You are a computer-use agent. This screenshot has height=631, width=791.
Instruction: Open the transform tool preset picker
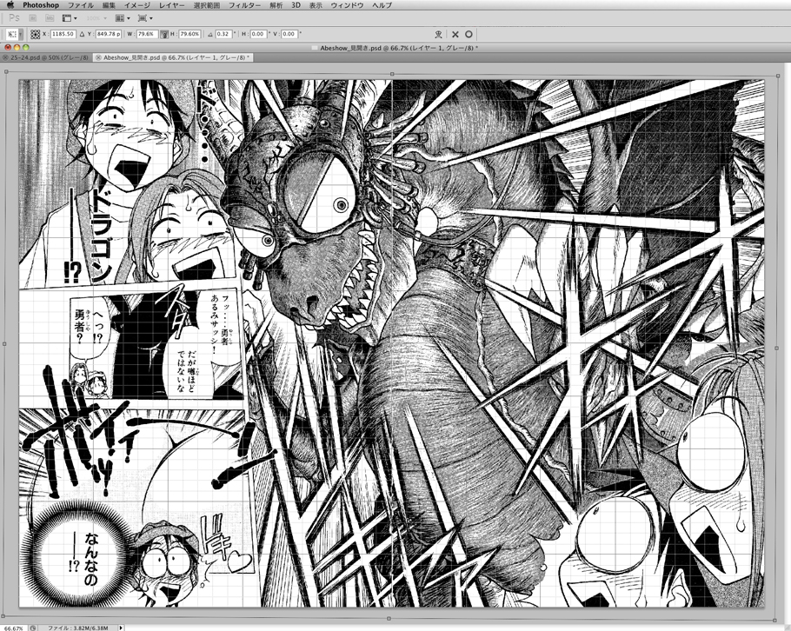point(15,34)
